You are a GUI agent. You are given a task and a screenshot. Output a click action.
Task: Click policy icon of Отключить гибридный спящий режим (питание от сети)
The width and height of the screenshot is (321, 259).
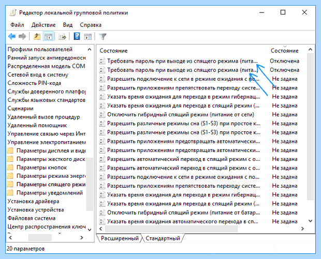tap(102, 114)
